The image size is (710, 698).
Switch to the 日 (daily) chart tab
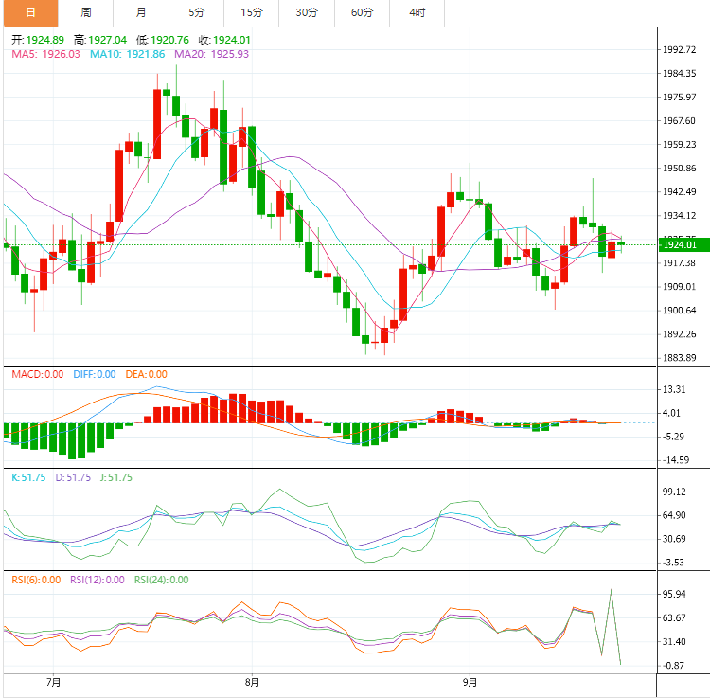pos(29,12)
